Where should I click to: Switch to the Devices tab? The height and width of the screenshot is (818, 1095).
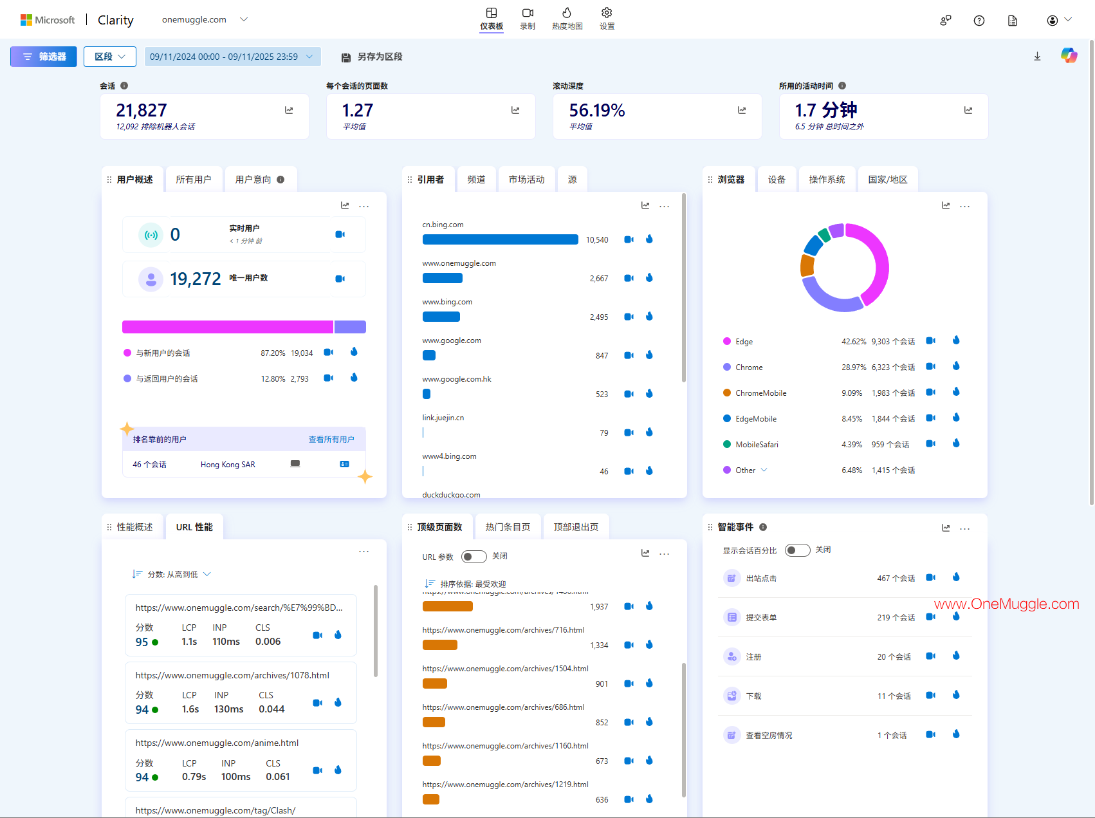777,180
